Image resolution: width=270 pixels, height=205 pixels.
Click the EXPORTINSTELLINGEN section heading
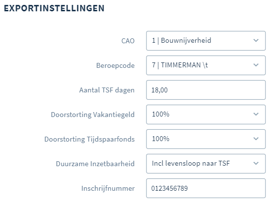click(54, 8)
